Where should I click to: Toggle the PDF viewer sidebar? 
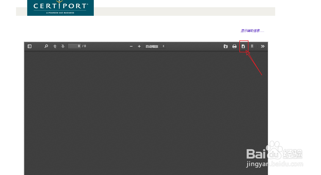pos(30,46)
